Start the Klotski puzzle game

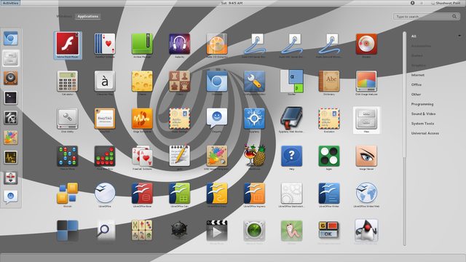coord(68,194)
